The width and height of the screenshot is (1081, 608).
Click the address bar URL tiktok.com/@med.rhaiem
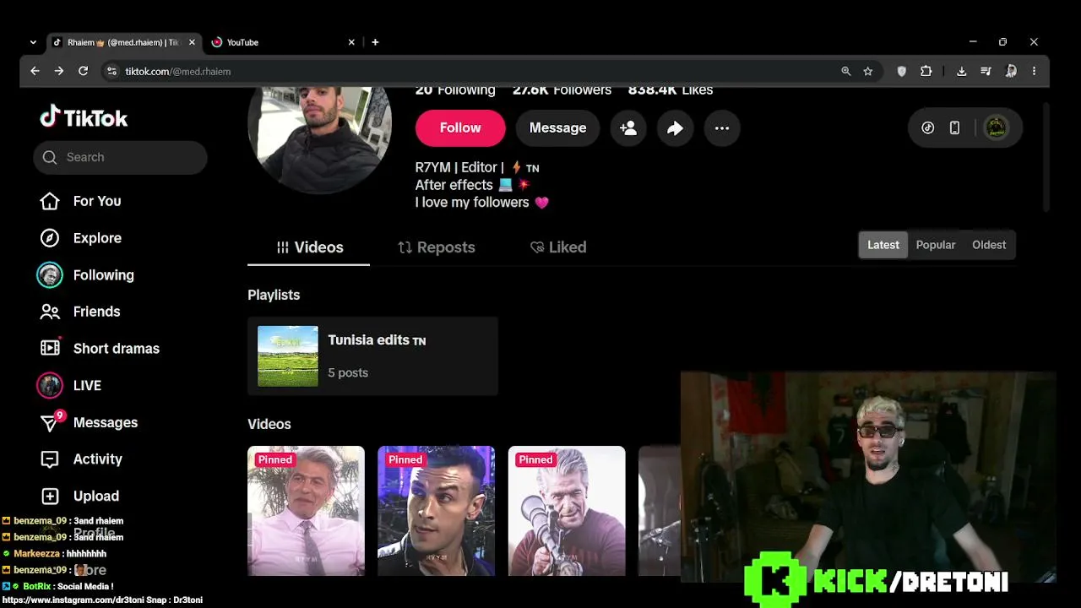178,71
